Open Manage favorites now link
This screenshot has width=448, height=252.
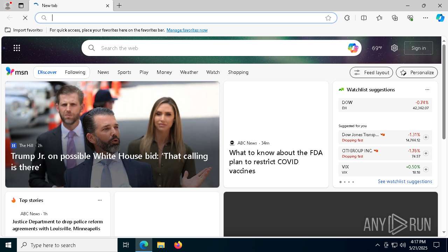coord(187,30)
